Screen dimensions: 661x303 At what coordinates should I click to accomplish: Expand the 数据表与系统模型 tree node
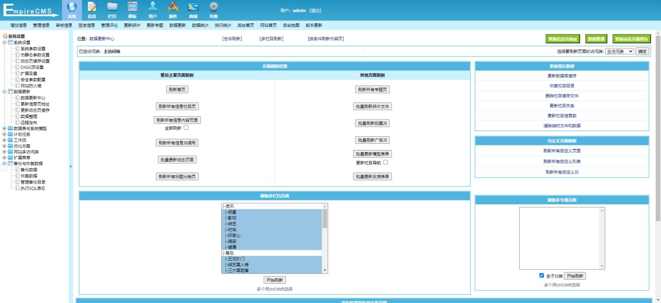coord(5,129)
